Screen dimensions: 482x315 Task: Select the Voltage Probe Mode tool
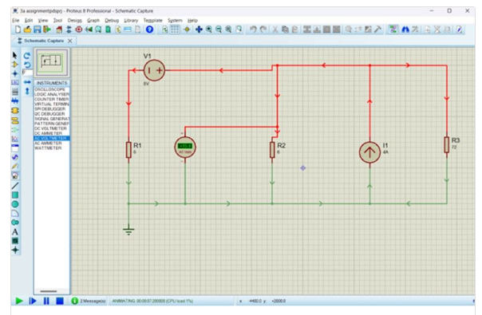click(14, 166)
